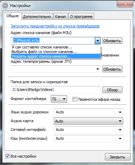Click Обновить next to channel list address
This screenshot has width=135, height=165.
(112, 41)
